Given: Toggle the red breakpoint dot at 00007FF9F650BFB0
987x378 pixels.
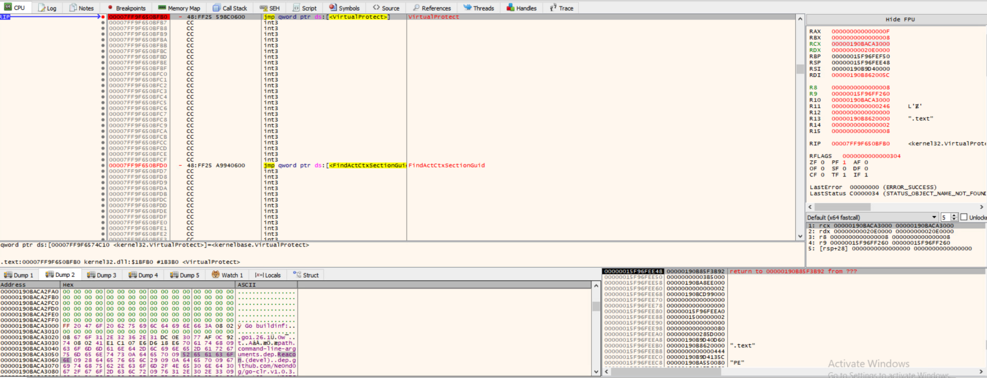Looking at the screenshot, I should pos(103,17).
